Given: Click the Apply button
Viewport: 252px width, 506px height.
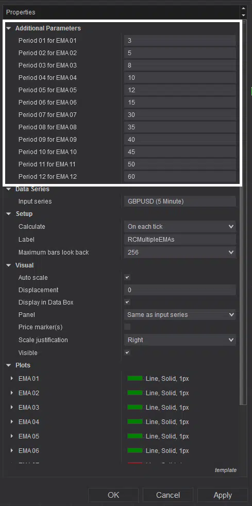Looking at the screenshot, I should point(223,495).
